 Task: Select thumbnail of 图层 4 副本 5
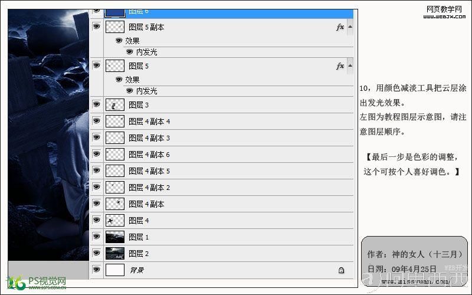(115, 171)
